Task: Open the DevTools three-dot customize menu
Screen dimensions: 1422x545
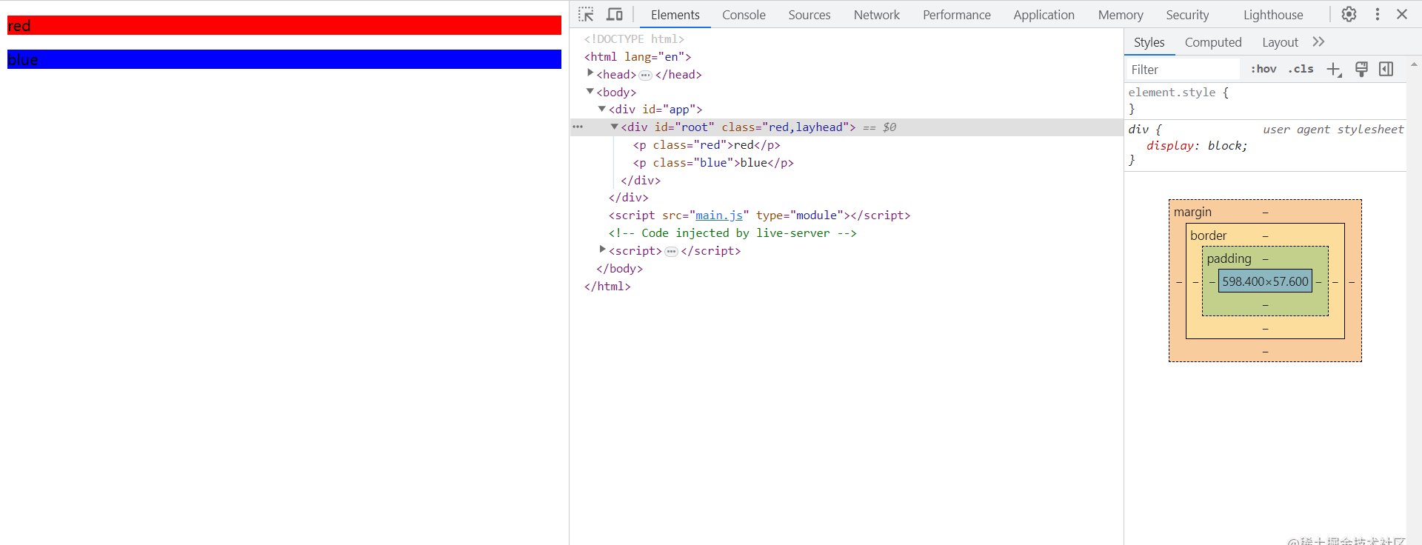Action: point(1378,15)
